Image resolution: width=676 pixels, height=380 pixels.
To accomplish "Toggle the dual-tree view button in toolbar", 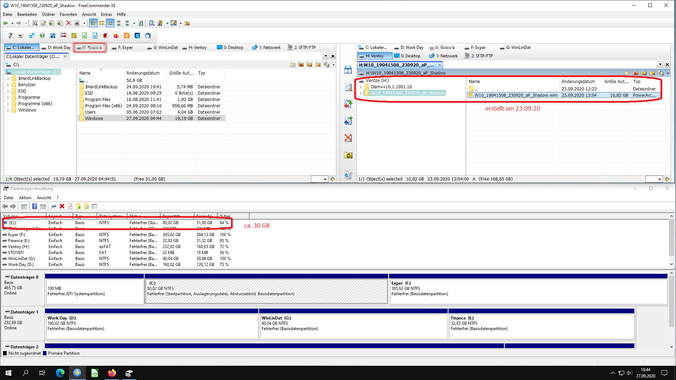I will coord(102,23).
